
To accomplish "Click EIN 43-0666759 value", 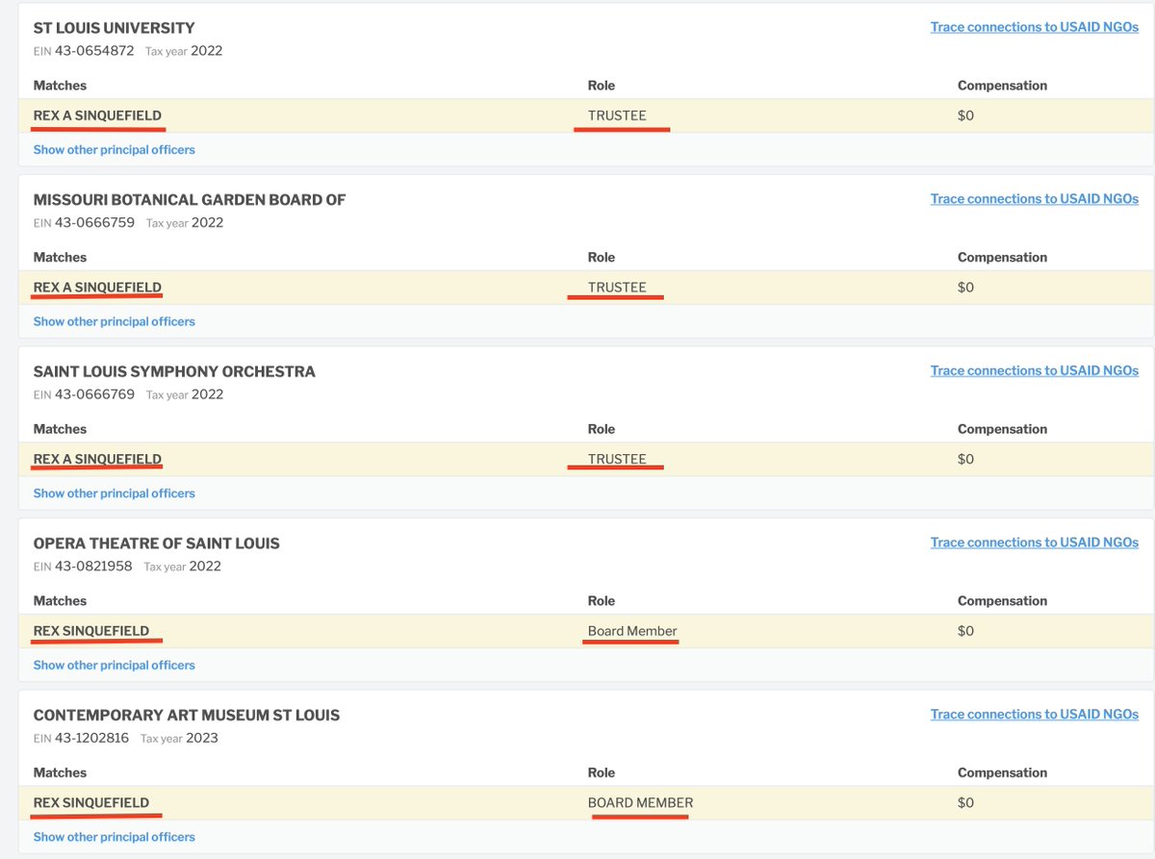I will click(94, 223).
